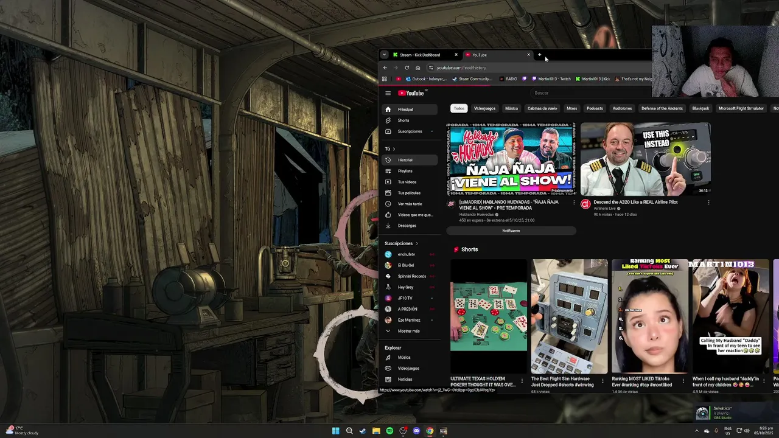Open Tus videos in the sidebar
779x438 pixels.
tap(410, 182)
